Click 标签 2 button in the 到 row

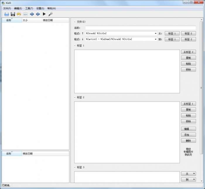pyautogui.click(x=189, y=39)
